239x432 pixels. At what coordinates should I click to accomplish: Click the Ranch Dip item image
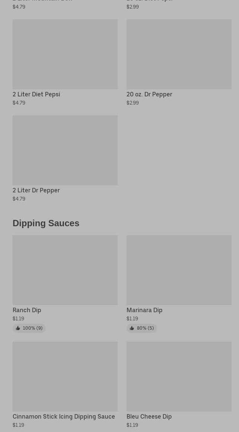tap(65, 270)
